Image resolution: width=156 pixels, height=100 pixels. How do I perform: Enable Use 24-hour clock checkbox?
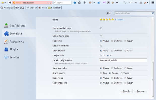tap(101, 46)
